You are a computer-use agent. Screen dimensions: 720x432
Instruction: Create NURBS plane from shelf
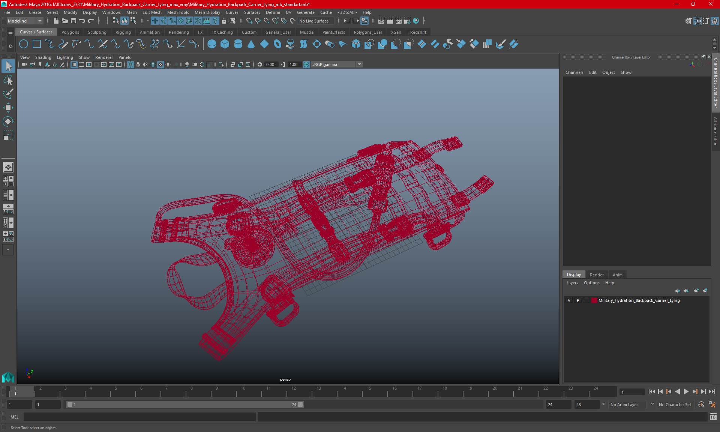tap(264, 44)
